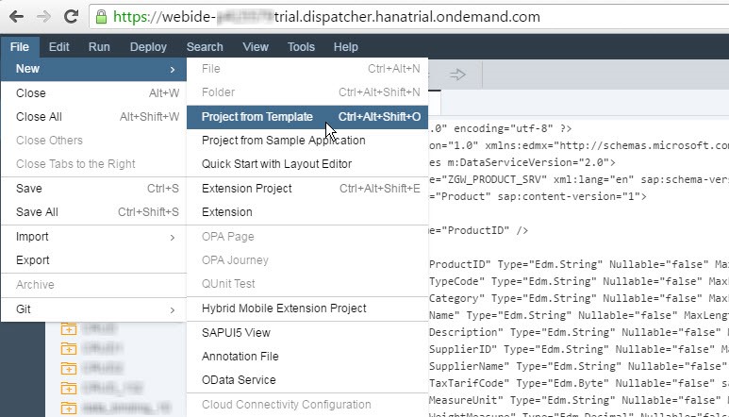Click the arrow next to New
Image resolution: width=729 pixels, height=417 pixels.
(172, 70)
